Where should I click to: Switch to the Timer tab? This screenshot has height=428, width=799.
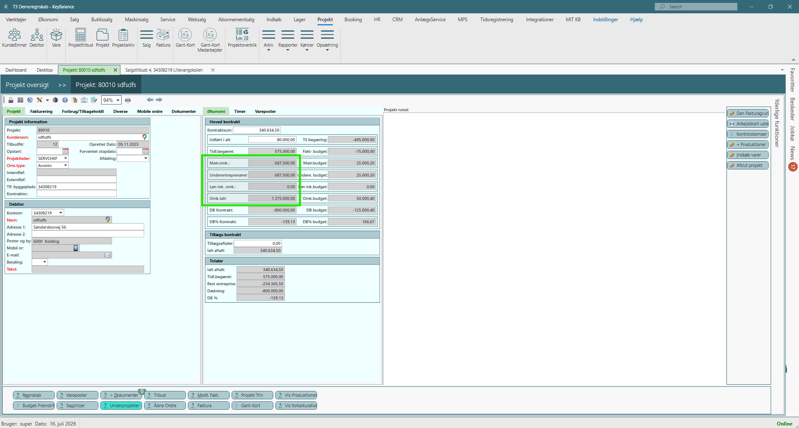[240, 112]
